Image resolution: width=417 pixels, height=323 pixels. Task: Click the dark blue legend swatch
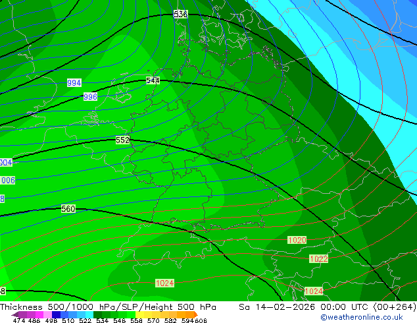click(56, 314)
